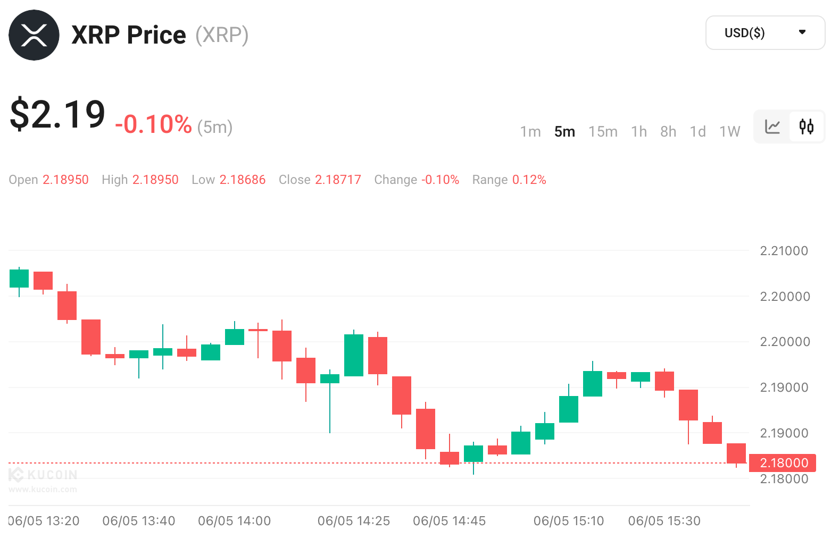This screenshot has width=831, height=539.
Task: Switch to line chart view
Action: 772,127
